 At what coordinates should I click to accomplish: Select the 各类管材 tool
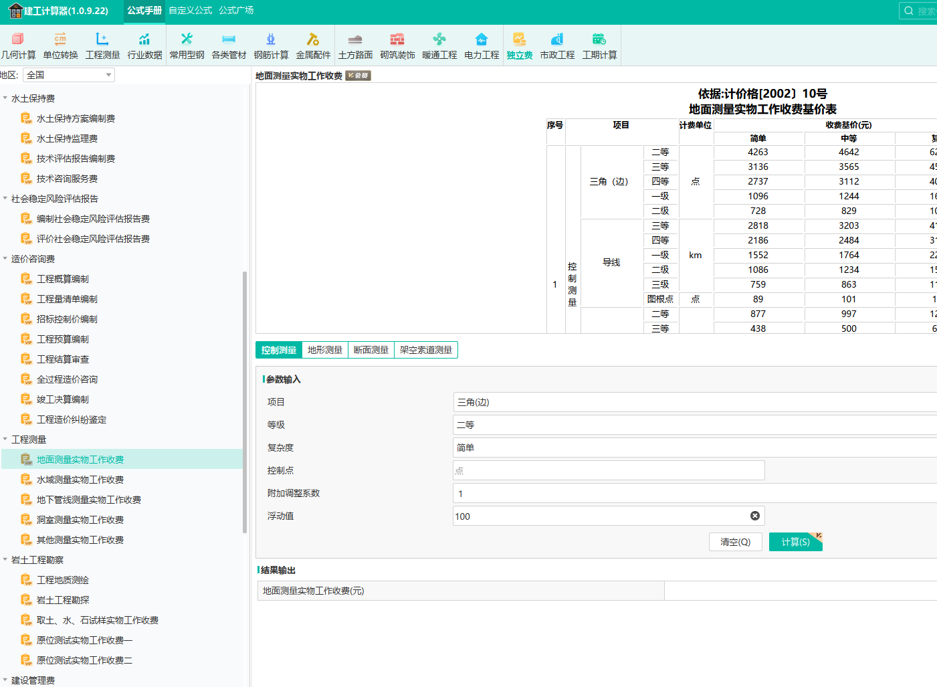click(229, 45)
